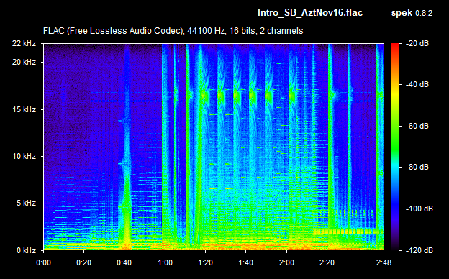Click the 1:00 time axis marker
Screen dimensions: 449x279
click(165, 262)
